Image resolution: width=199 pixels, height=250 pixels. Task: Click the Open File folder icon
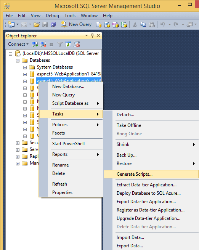pyautogui.click(x=37, y=24)
